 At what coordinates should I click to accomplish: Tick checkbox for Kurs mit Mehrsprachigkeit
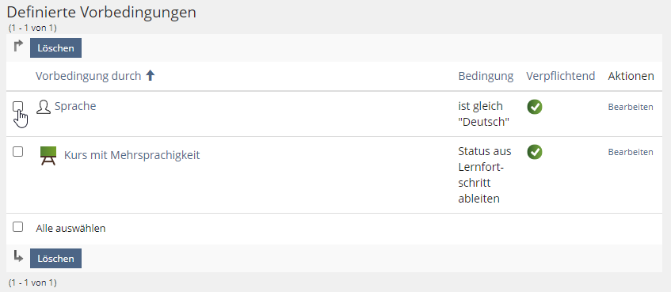click(x=18, y=151)
